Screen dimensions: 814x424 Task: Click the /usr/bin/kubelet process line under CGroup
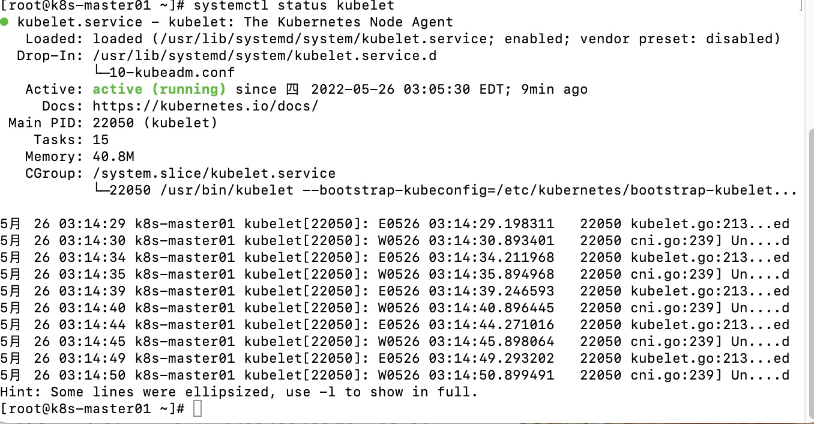444,190
